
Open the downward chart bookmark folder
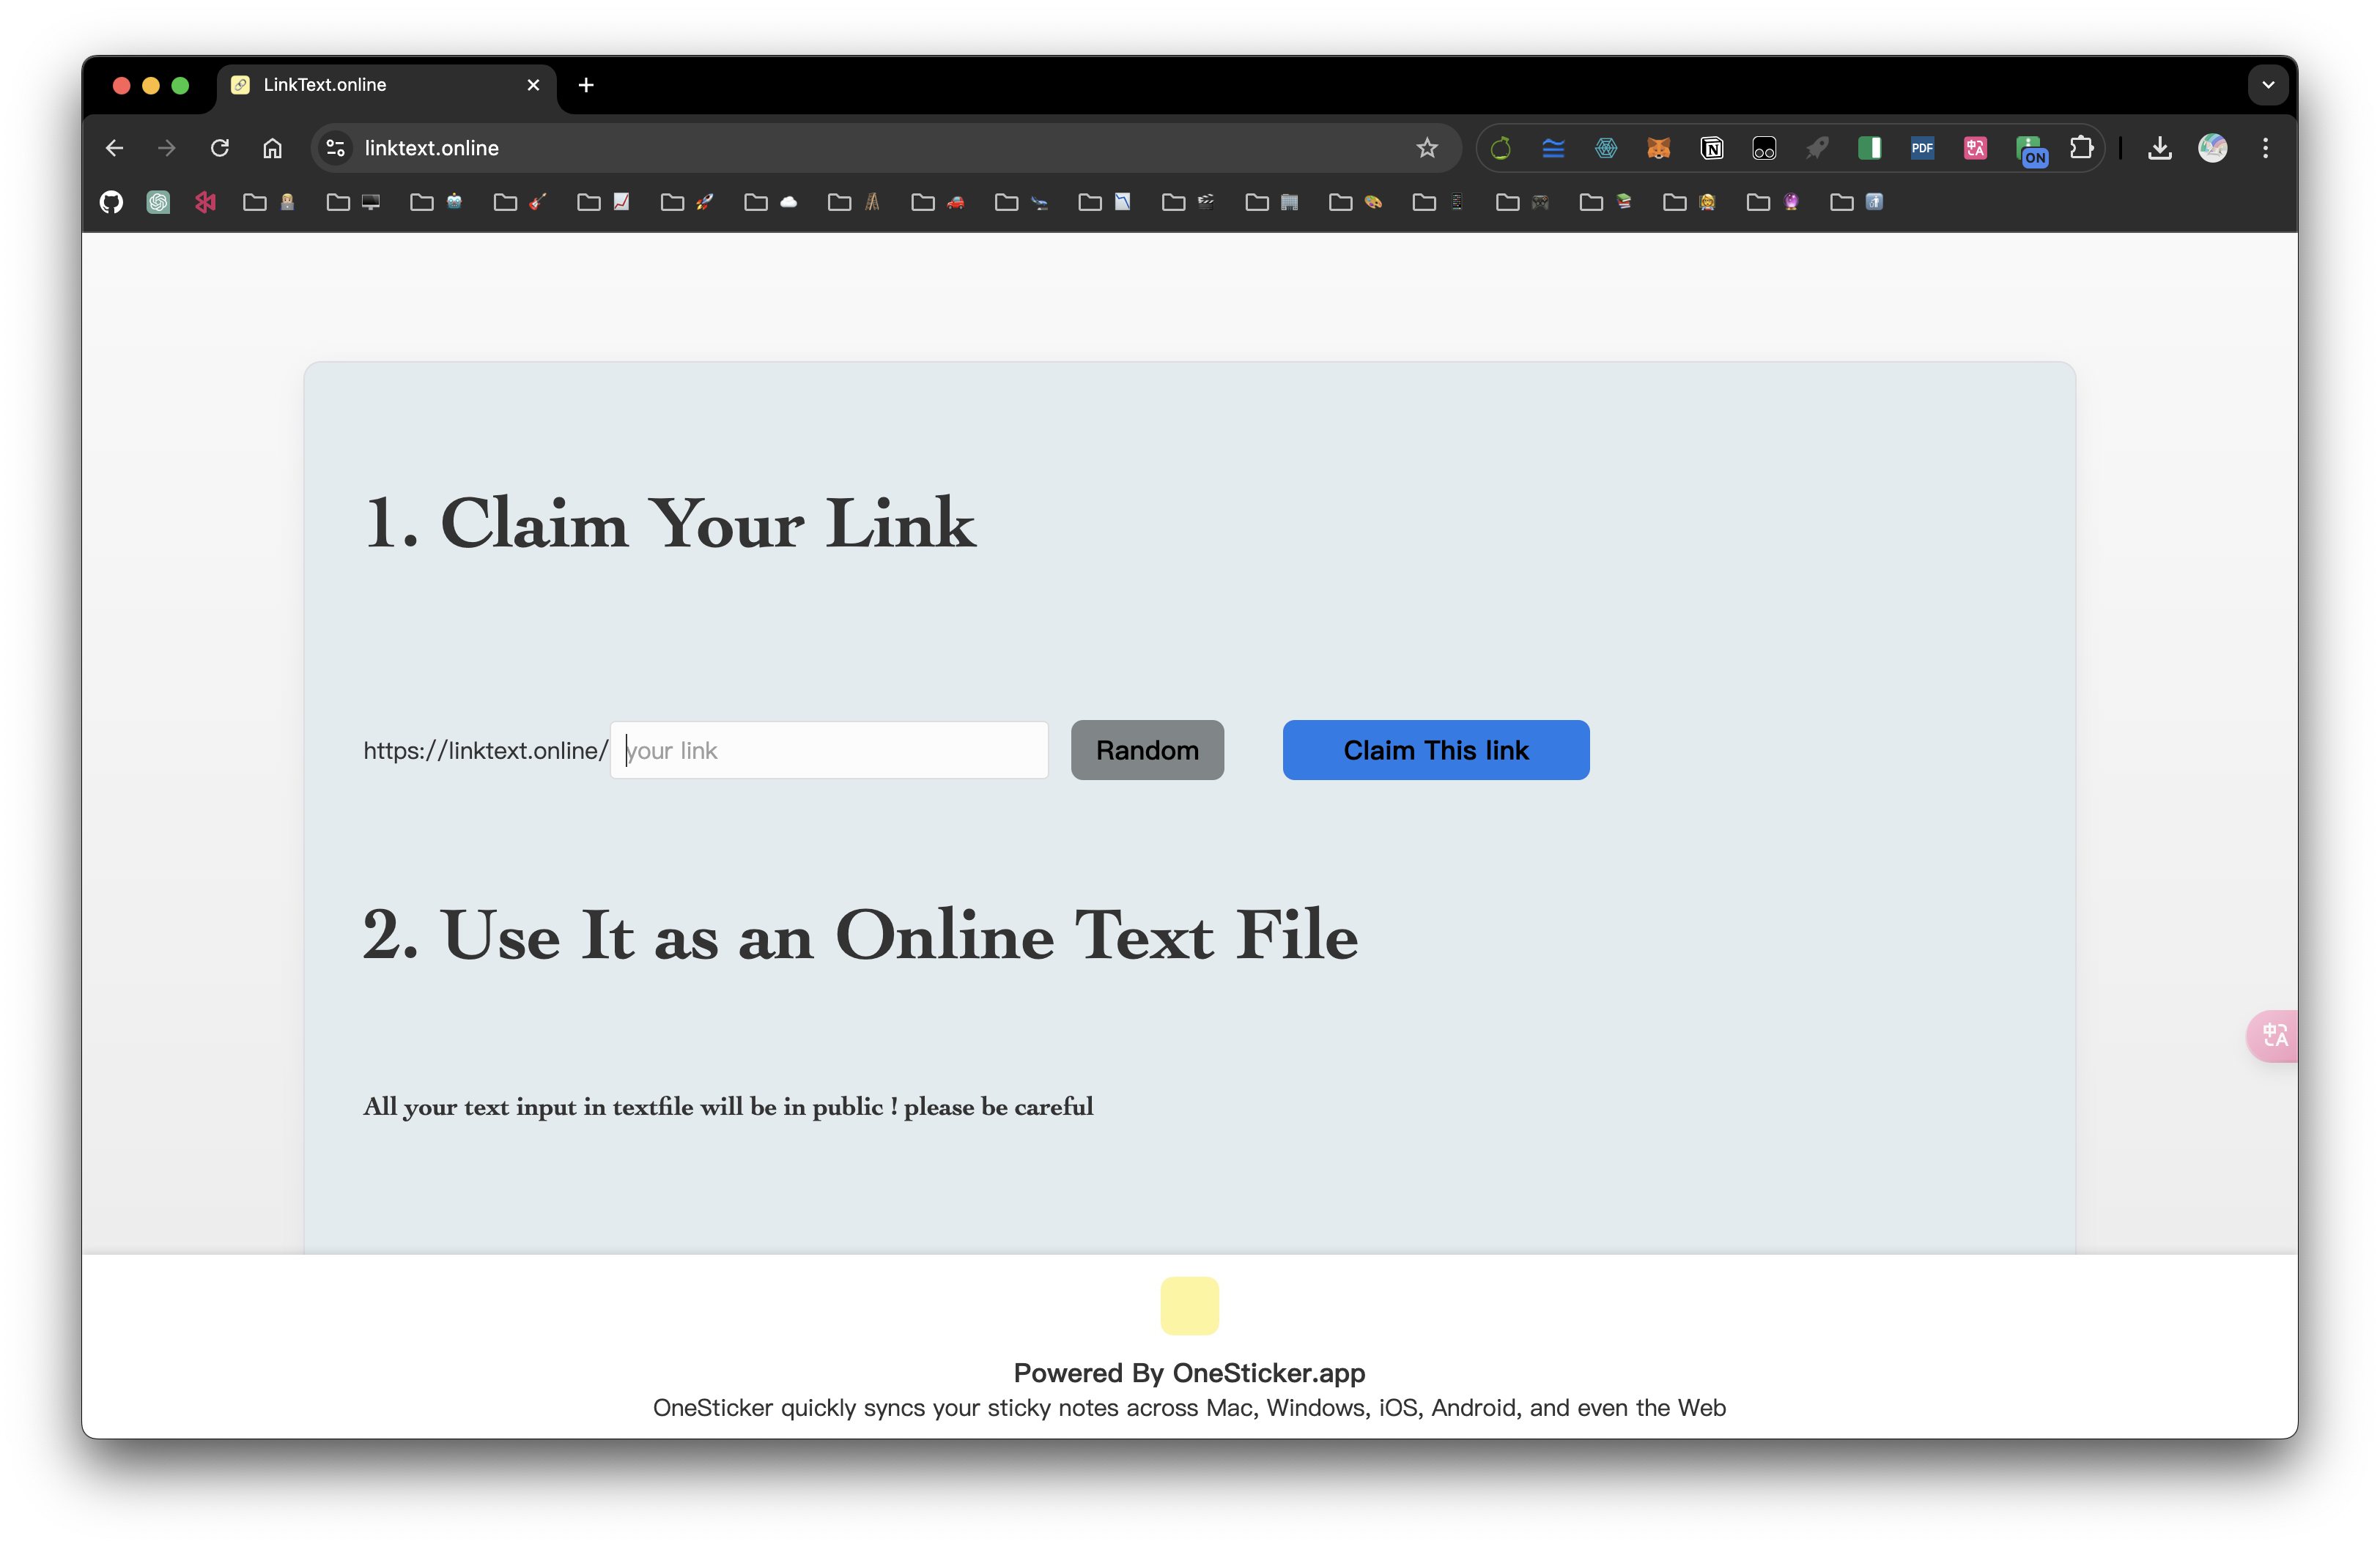point(1106,202)
